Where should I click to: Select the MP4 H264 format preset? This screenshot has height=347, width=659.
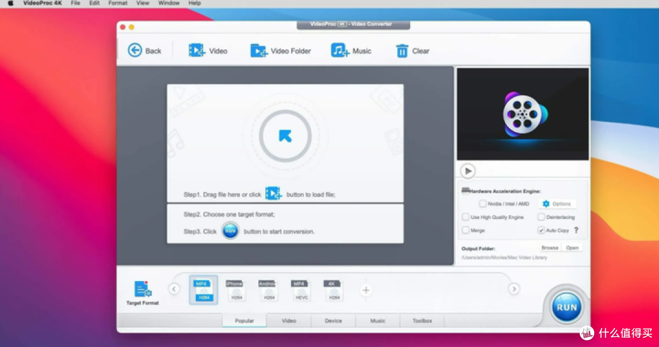point(204,290)
